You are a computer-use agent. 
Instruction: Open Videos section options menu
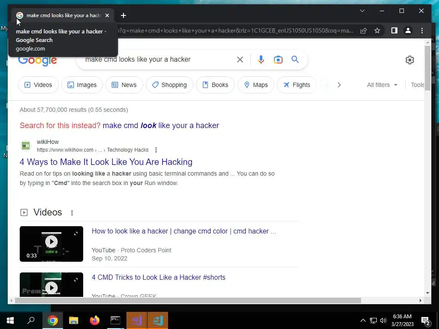pos(72,212)
